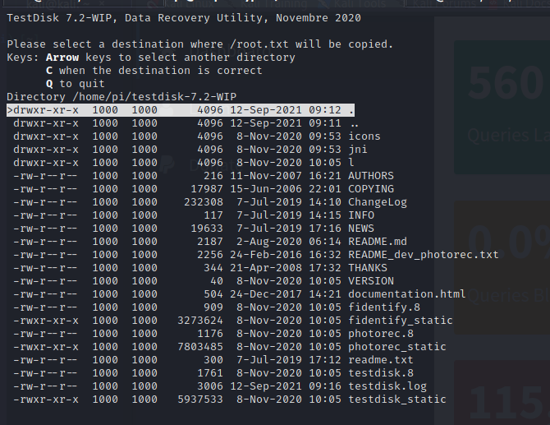Click the THANKS file entry

point(367,267)
